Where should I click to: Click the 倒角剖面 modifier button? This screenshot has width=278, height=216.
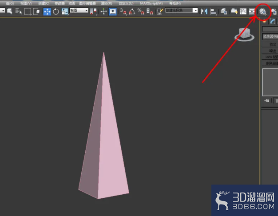point(270,63)
